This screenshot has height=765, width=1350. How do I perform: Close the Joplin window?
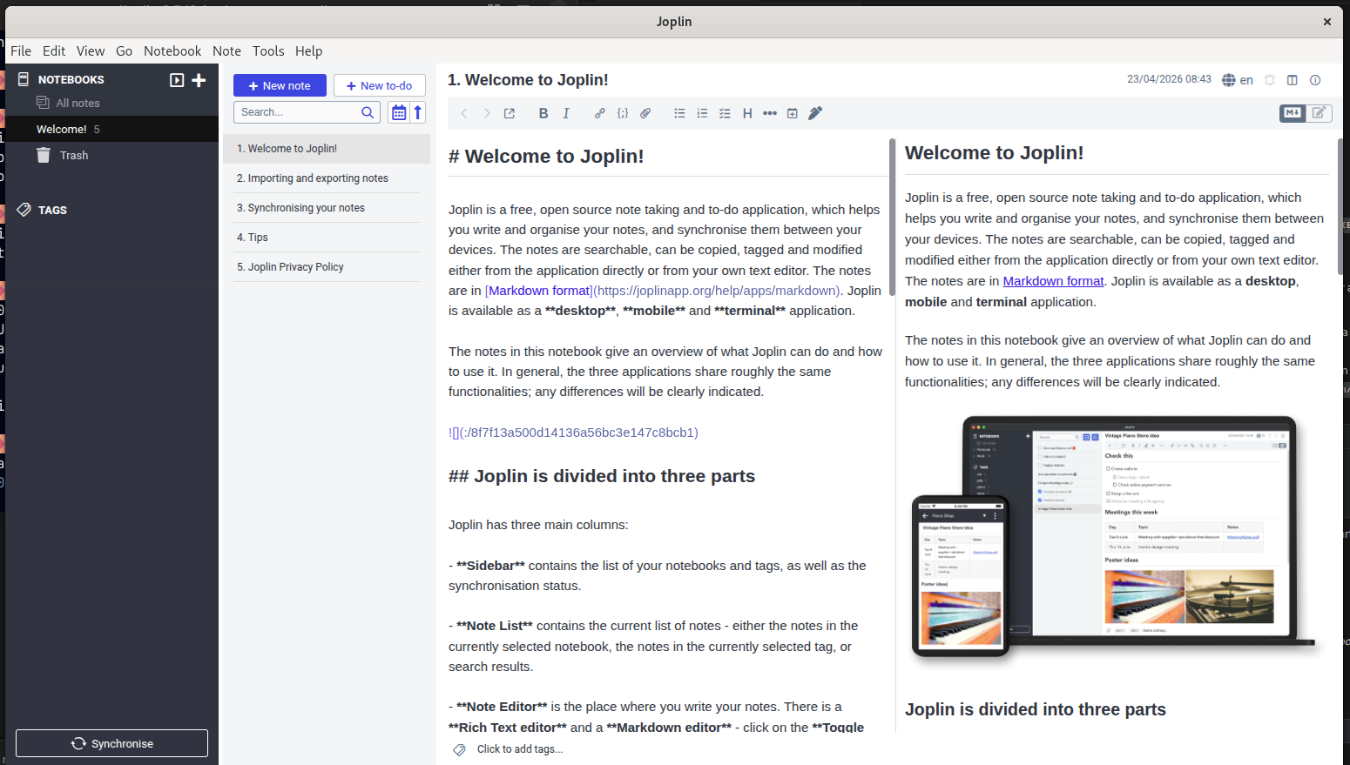click(x=1327, y=22)
